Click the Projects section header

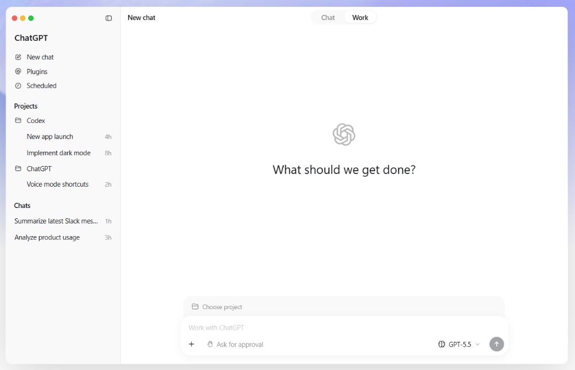(26, 106)
